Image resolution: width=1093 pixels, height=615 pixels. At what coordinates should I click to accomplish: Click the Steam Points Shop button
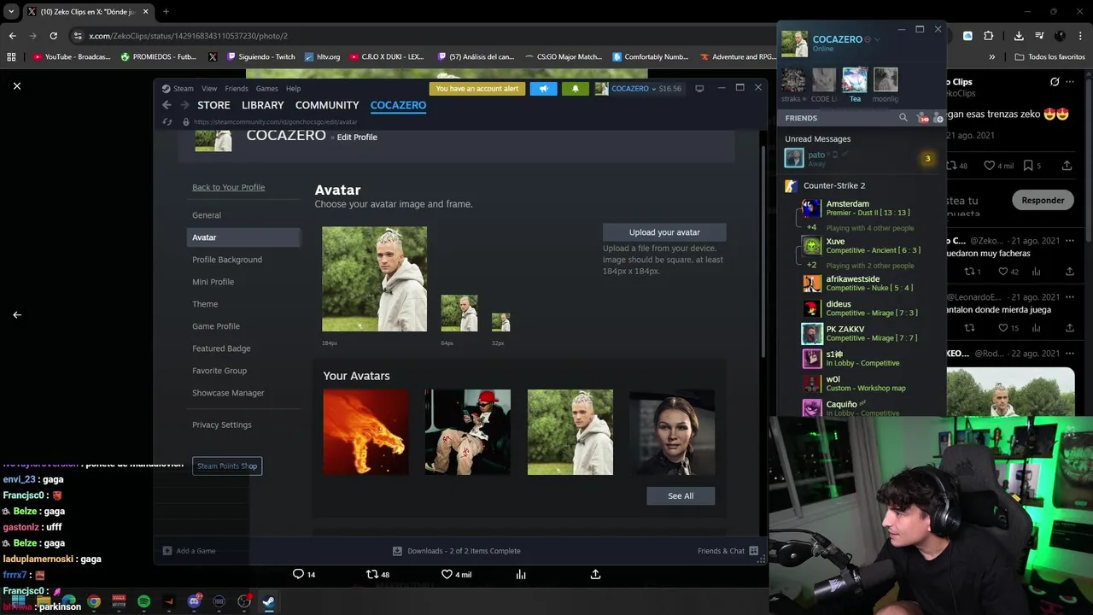pos(227,466)
